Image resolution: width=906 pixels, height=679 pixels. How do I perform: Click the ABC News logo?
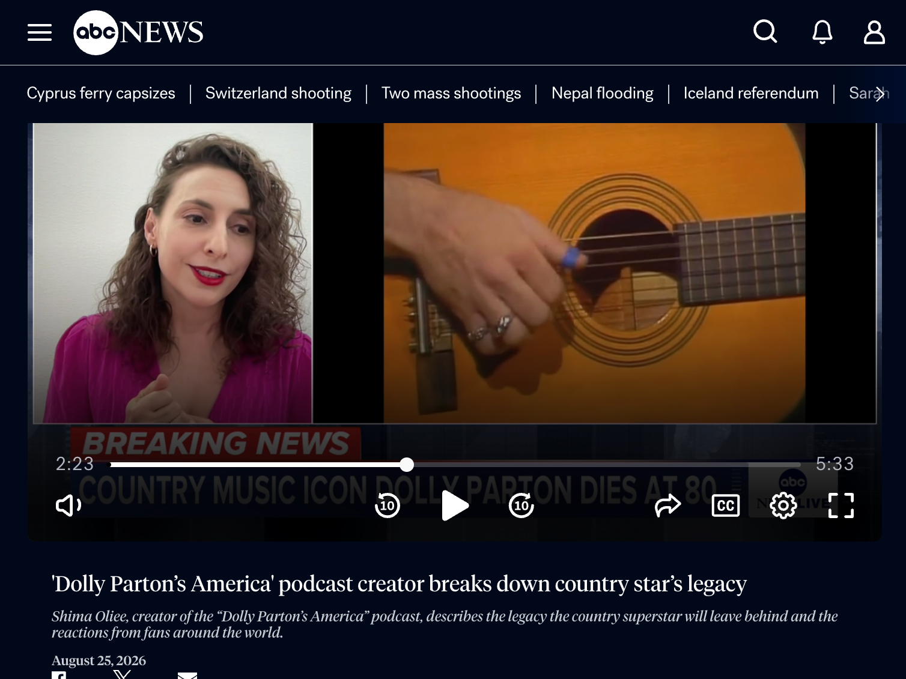[x=138, y=32]
